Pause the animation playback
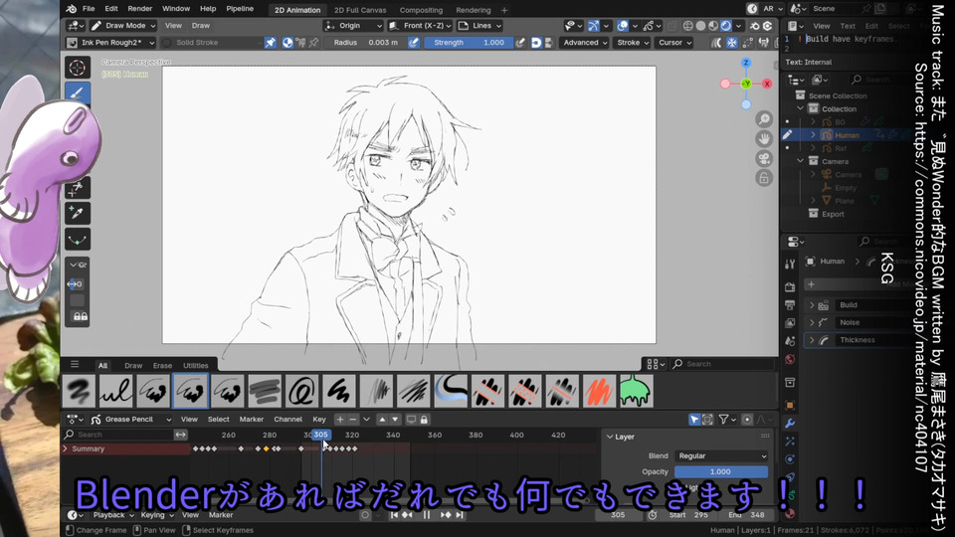The width and height of the screenshot is (955, 537). (x=427, y=515)
